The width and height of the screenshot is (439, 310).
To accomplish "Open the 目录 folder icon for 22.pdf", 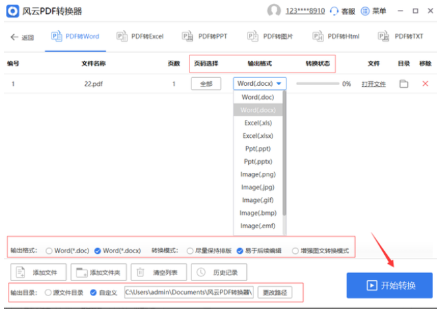I will (404, 84).
